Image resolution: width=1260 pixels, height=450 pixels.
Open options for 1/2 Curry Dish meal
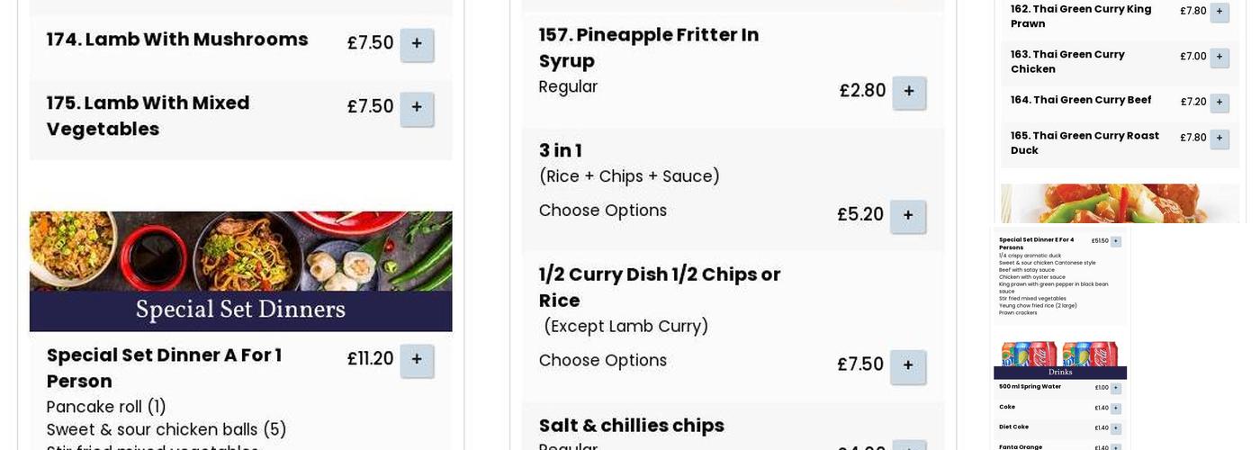pyautogui.click(x=907, y=365)
